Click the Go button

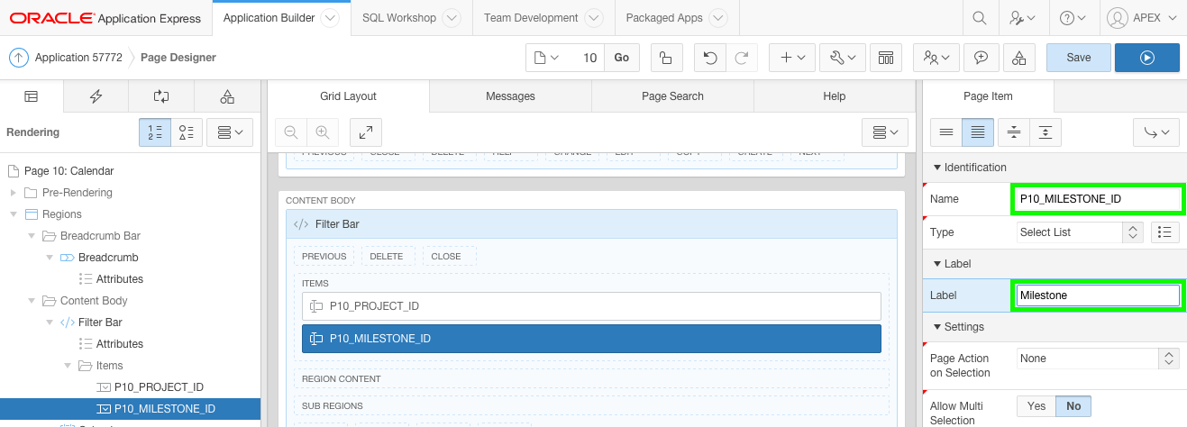tap(622, 58)
